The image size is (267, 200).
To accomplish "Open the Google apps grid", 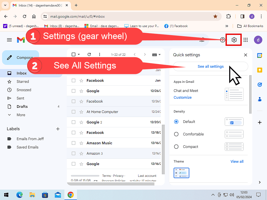I will [245, 40].
